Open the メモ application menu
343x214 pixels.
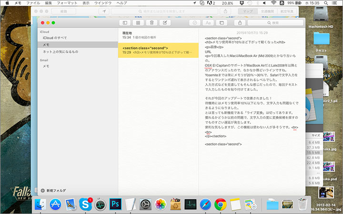point(18,3)
